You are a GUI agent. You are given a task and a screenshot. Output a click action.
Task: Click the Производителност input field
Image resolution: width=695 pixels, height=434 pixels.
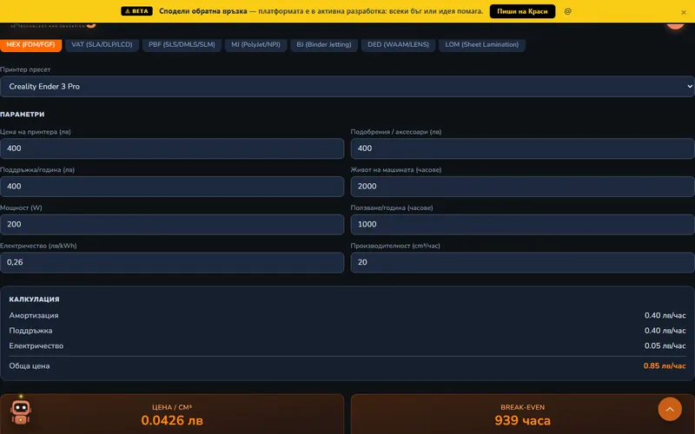[x=523, y=263]
